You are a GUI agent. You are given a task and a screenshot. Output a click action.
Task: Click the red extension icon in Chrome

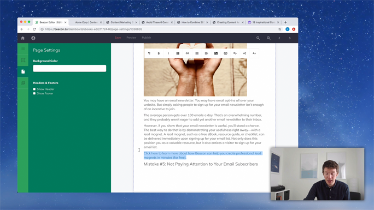point(294,29)
